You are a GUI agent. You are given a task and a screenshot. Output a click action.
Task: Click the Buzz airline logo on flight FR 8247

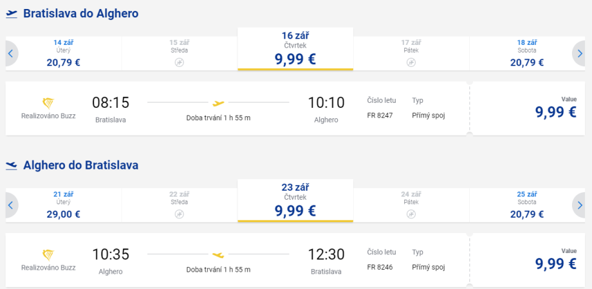click(48, 103)
